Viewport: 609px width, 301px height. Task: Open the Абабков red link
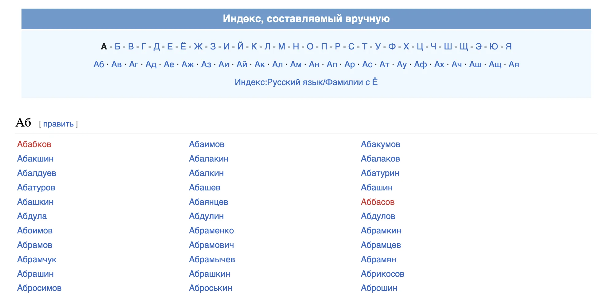pyautogui.click(x=34, y=144)
